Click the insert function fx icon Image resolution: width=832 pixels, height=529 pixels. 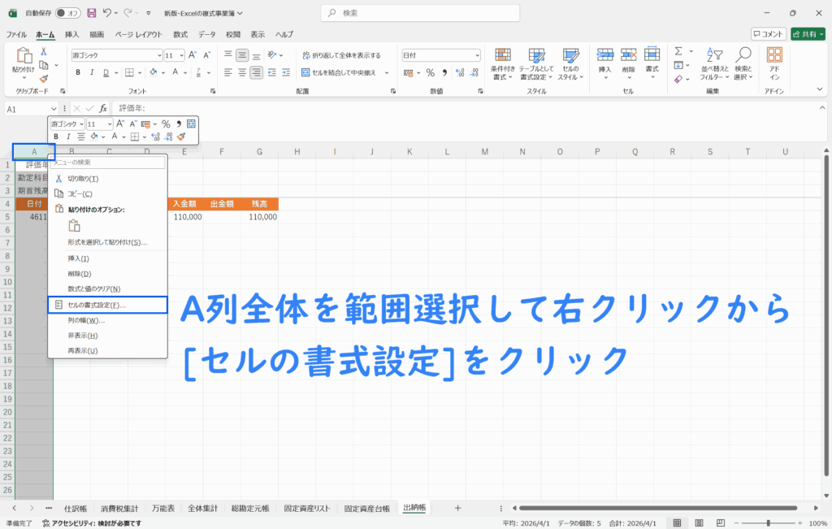coord(103,108)
